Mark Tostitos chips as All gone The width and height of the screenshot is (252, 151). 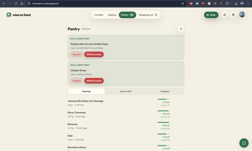coord(77,54)
